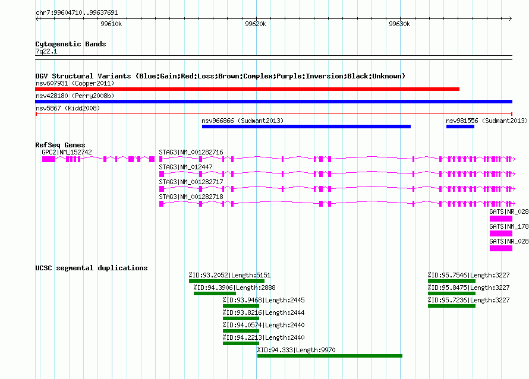The height and width of the screenshot is (379, 529).
Task: Click the nsv5867 (Kidd2008) label
Action: 68,108
